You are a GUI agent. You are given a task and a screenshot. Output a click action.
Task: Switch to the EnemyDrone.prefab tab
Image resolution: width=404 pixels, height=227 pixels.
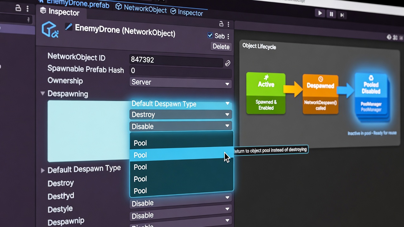coord(74,4)
